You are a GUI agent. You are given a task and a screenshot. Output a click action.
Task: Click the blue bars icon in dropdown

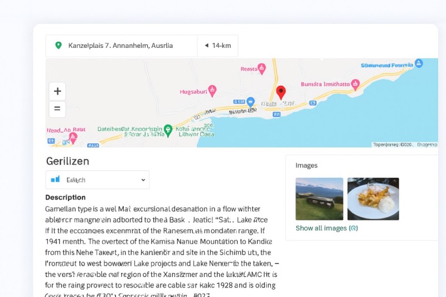pyautogui.click(x=55, y=180)
